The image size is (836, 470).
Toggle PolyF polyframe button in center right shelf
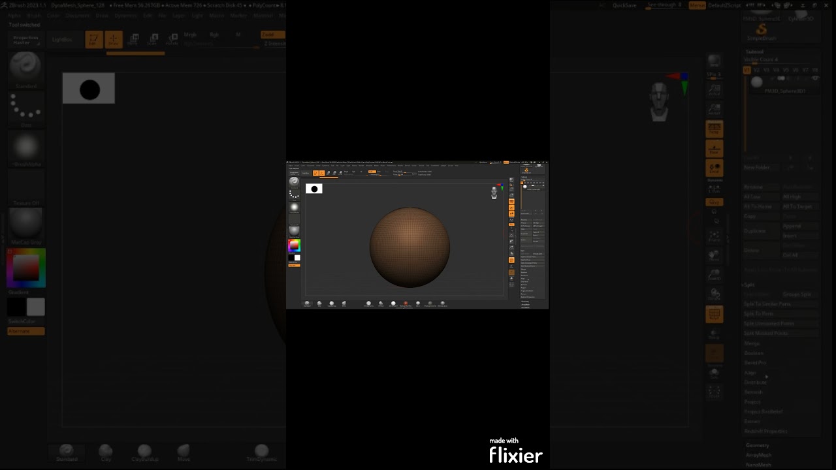[511, 260]
